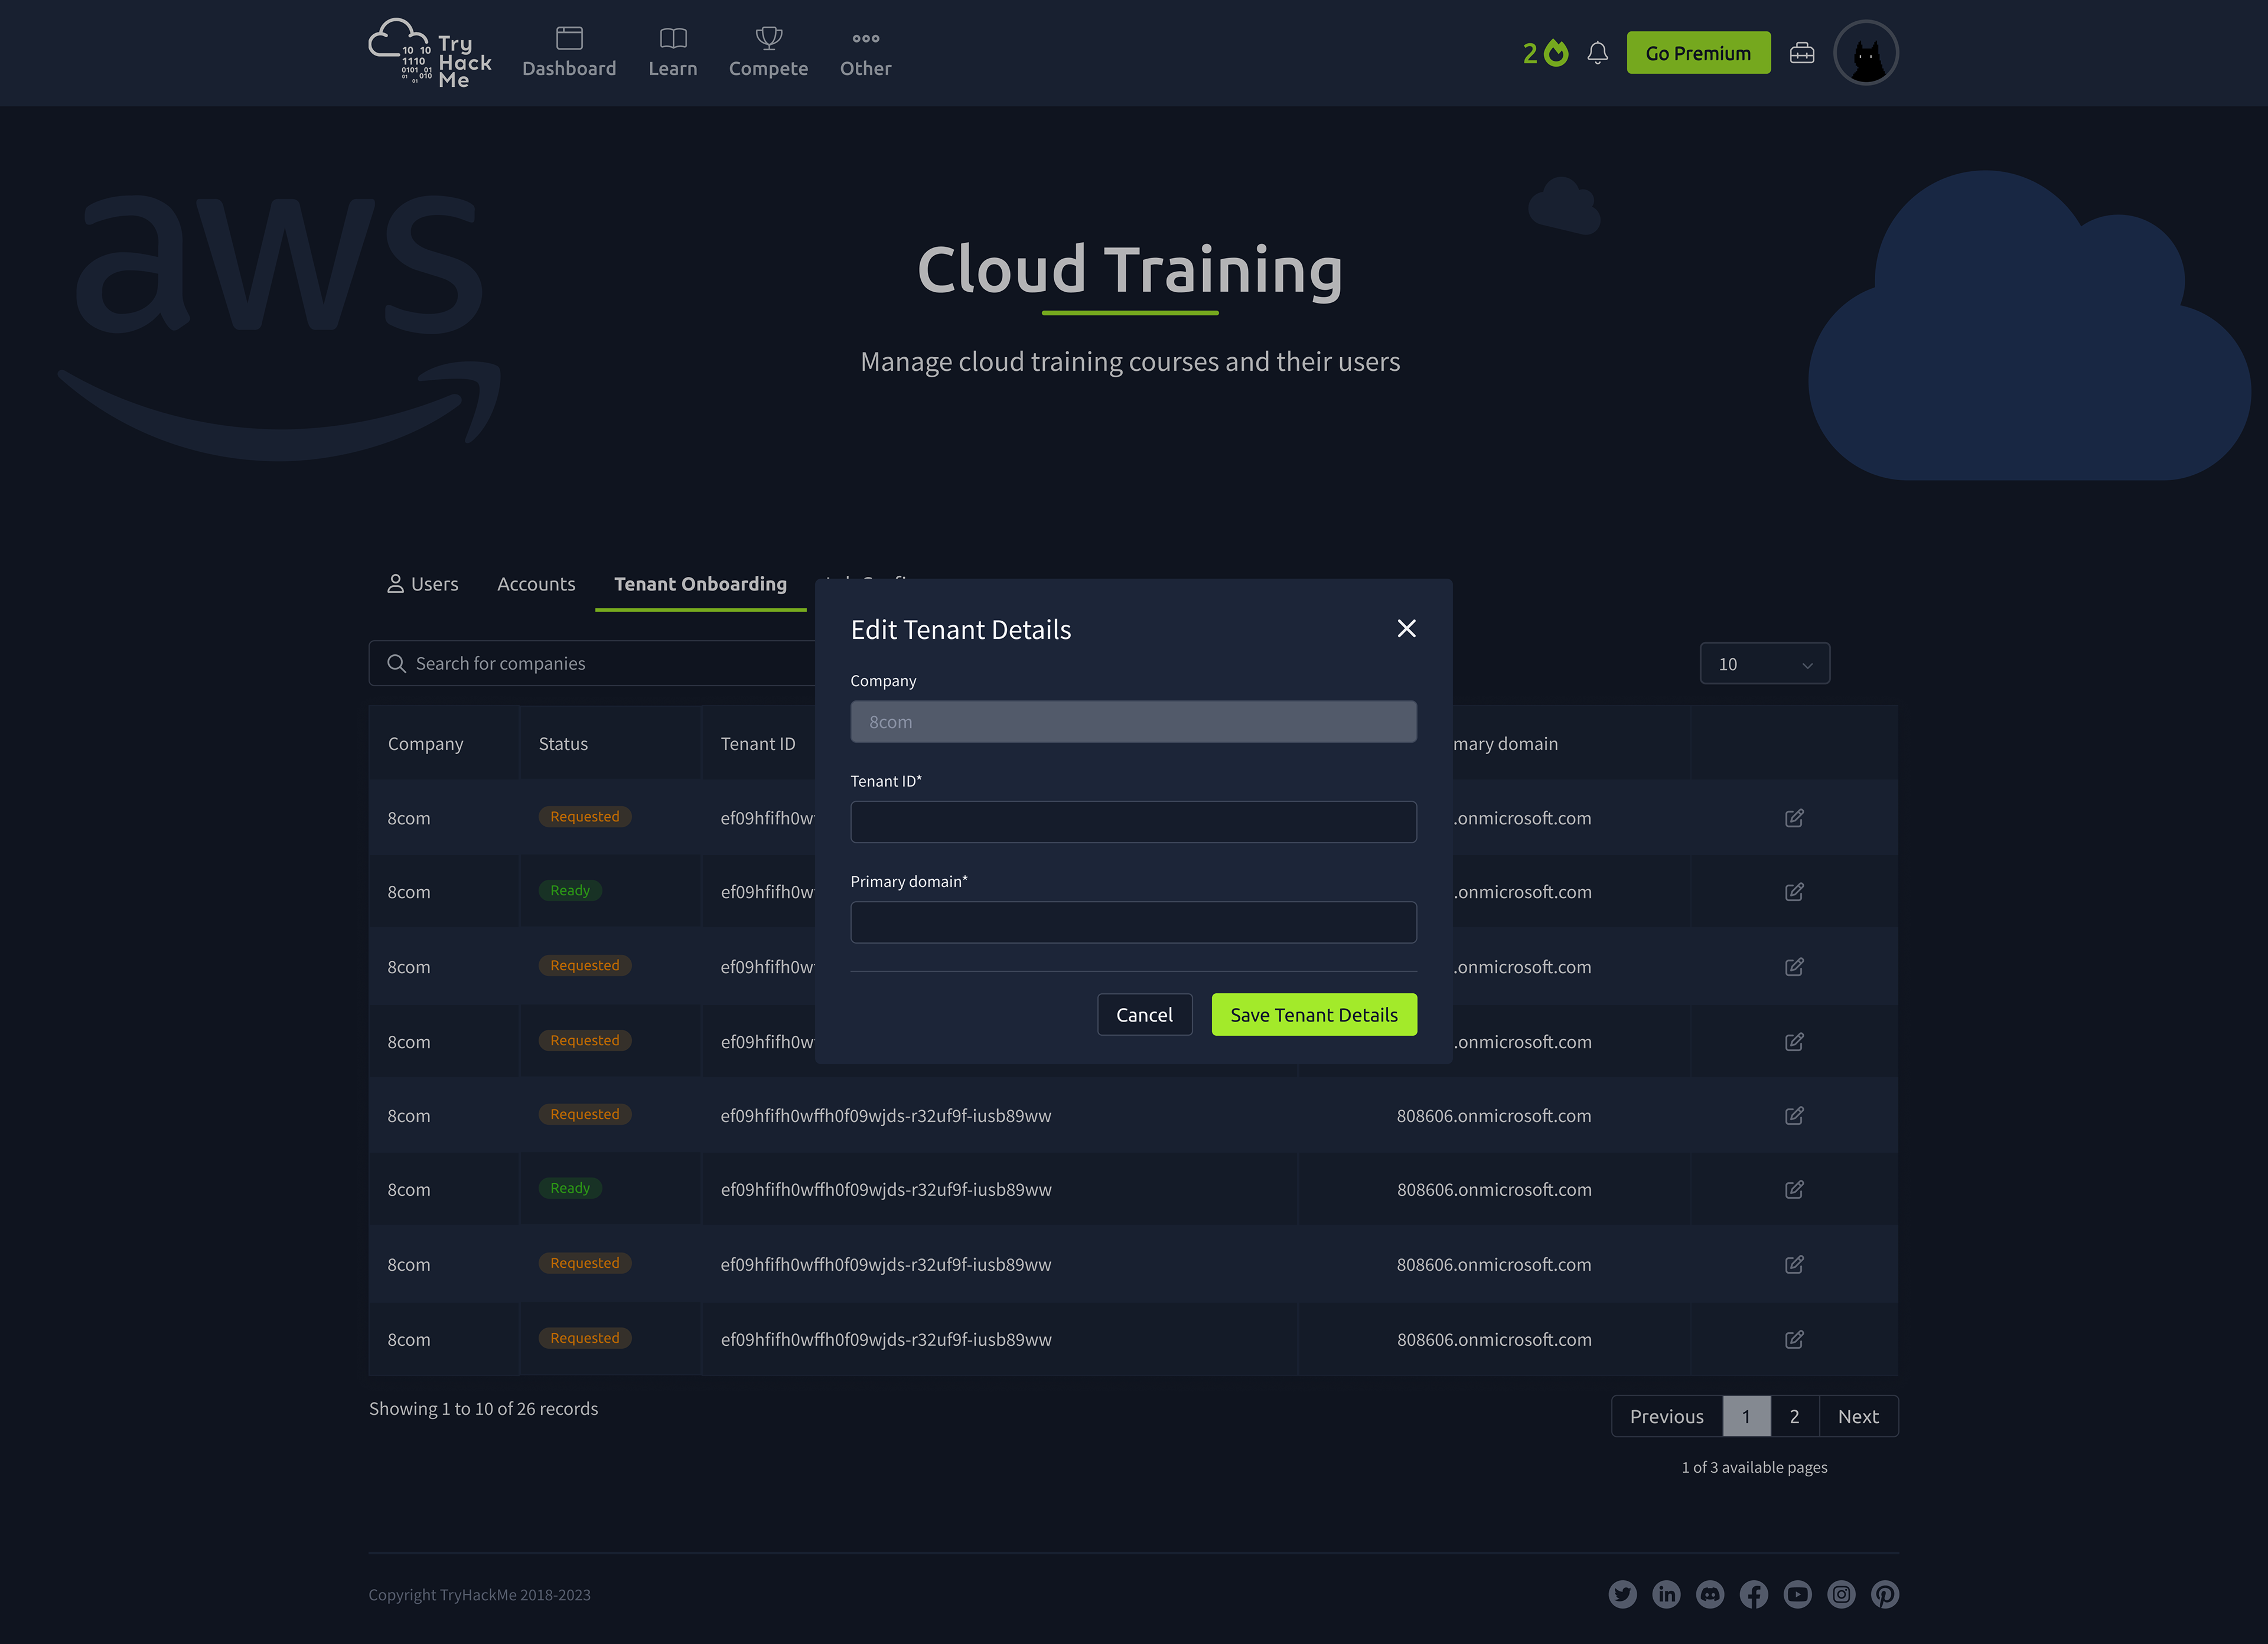
Task: Open the YouTube footer icon
Action: point(1797,1595)
